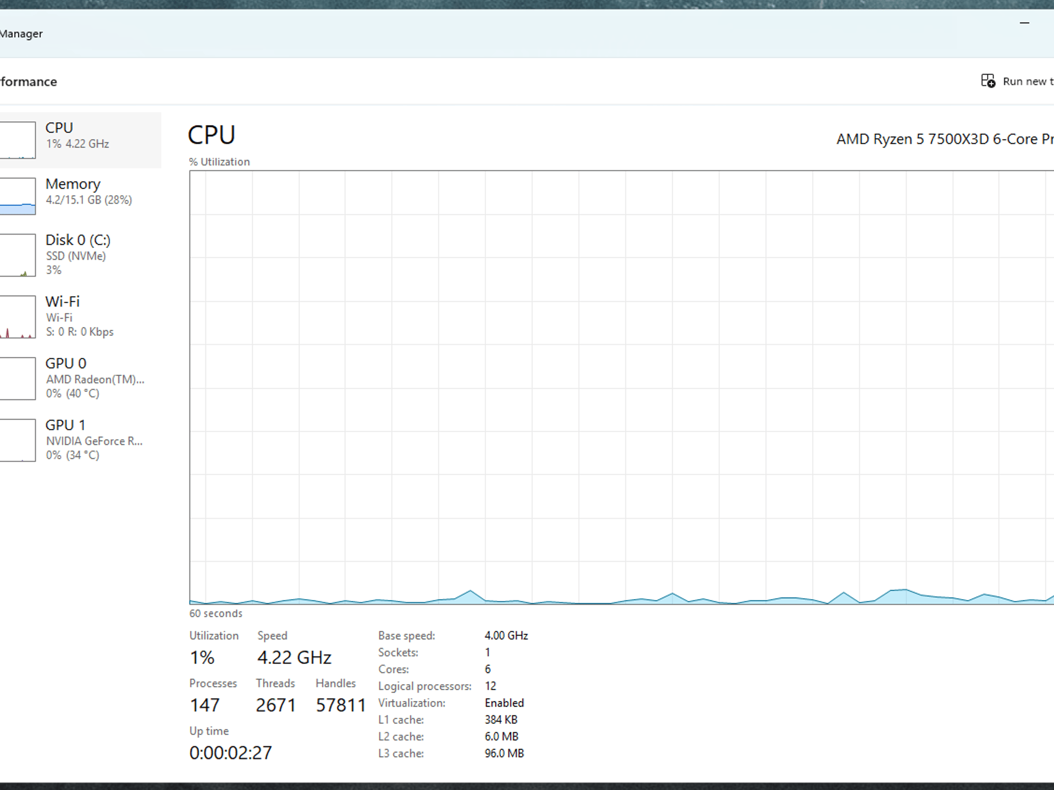This screenshot has width=1054, height=790.
Task: Click the large CPU heading
Action: click(x=212, y=135)
